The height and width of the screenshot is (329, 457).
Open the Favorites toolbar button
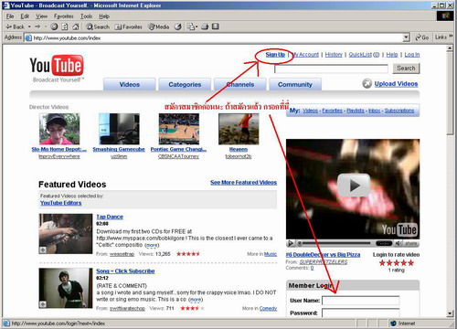click(128, 27)
